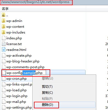Select the wp-includes folder name
The height and width of the screenshot is (110, 108).
[16, 32]
